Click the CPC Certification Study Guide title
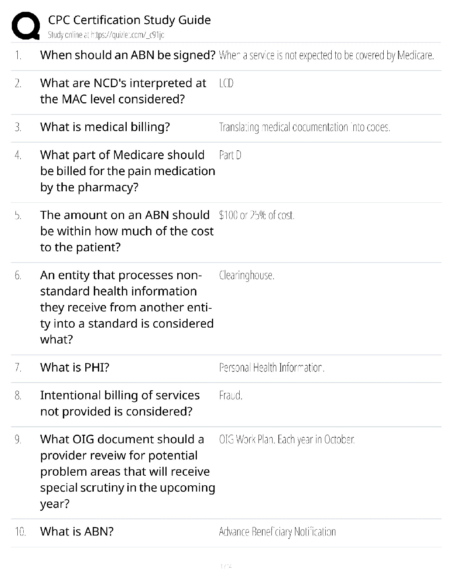 [129, 20]
